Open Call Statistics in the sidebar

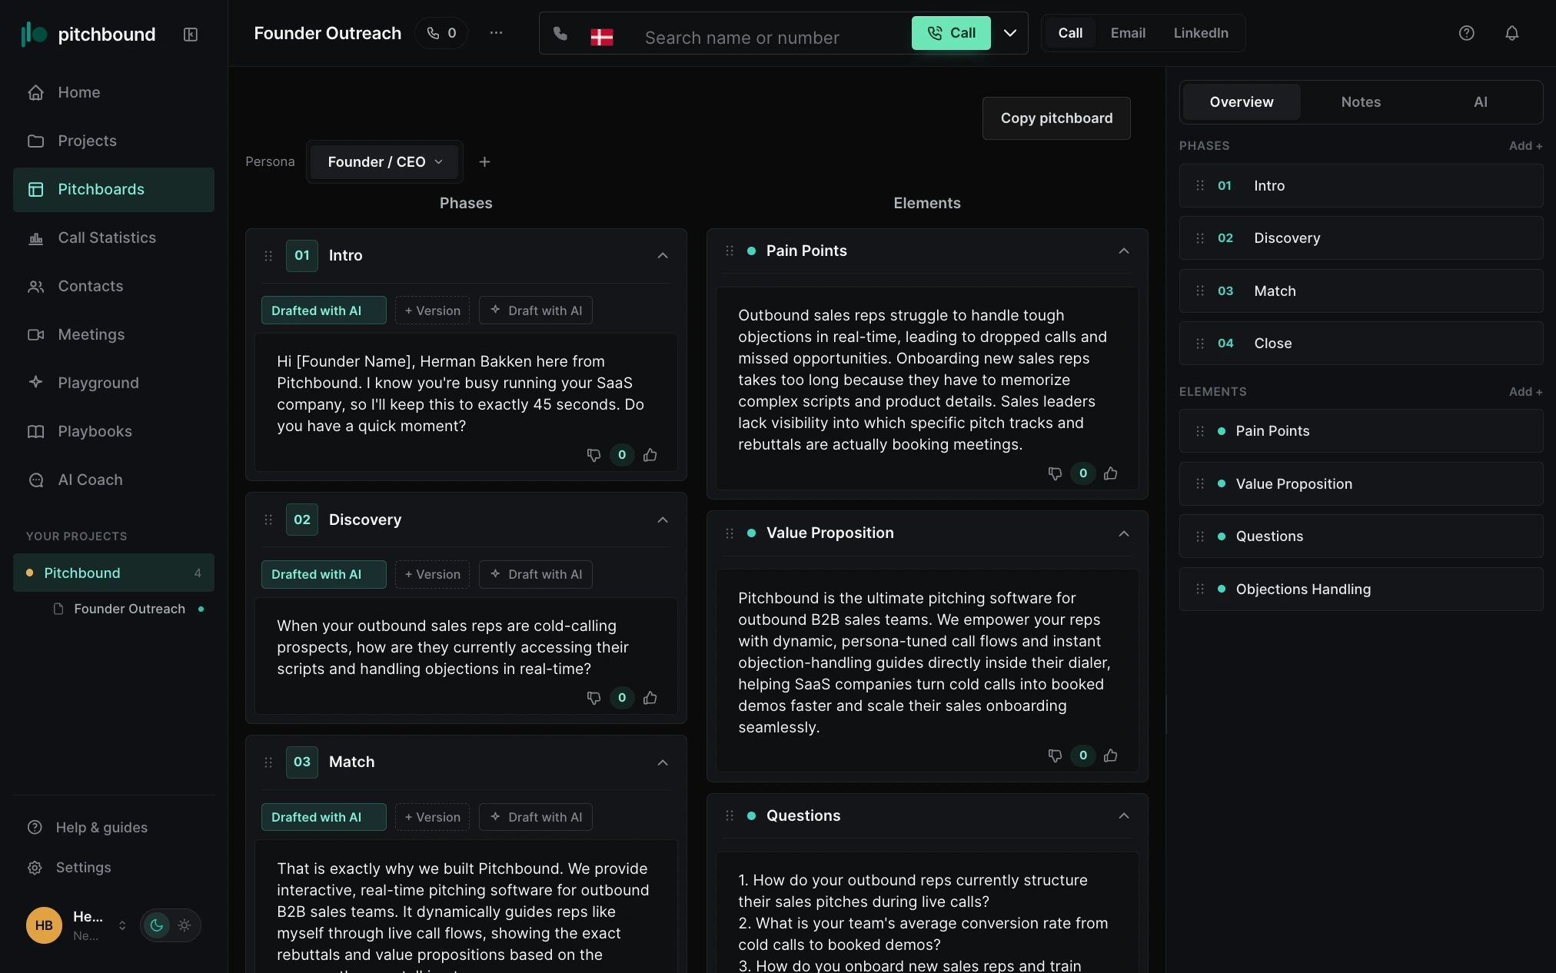[114, 237]
